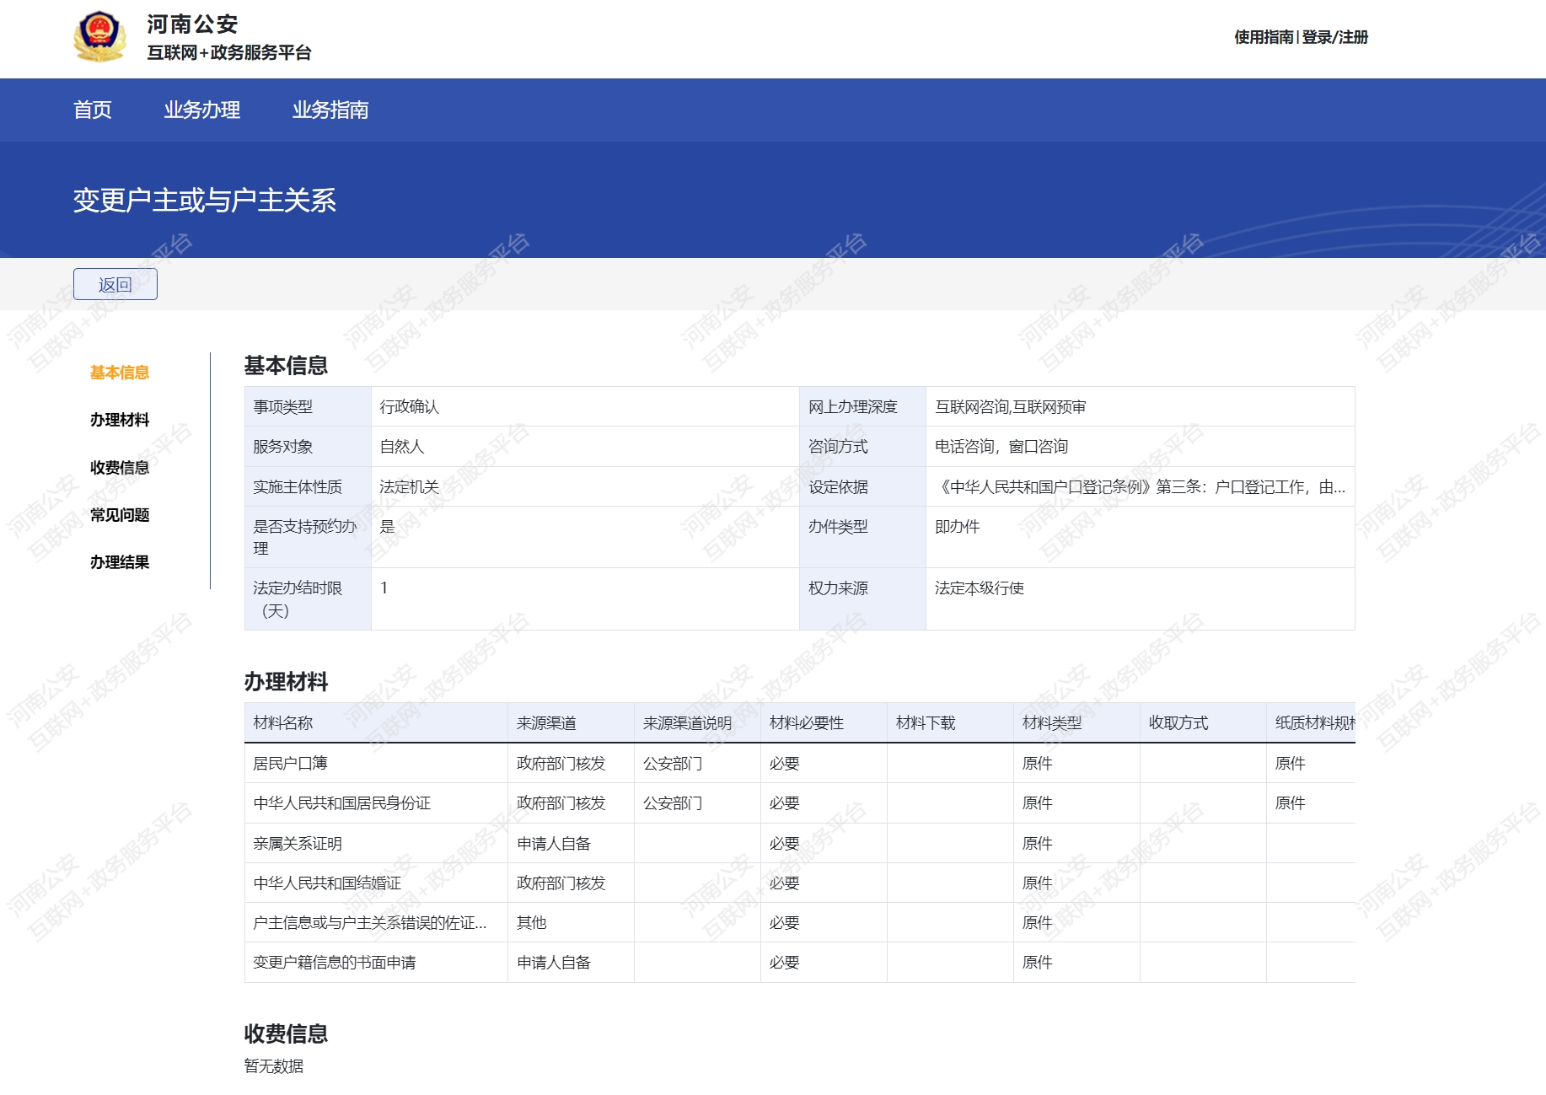
Task: Click the 中华人民共和国结婚证 material name
Action: click(x=327, y=883)
